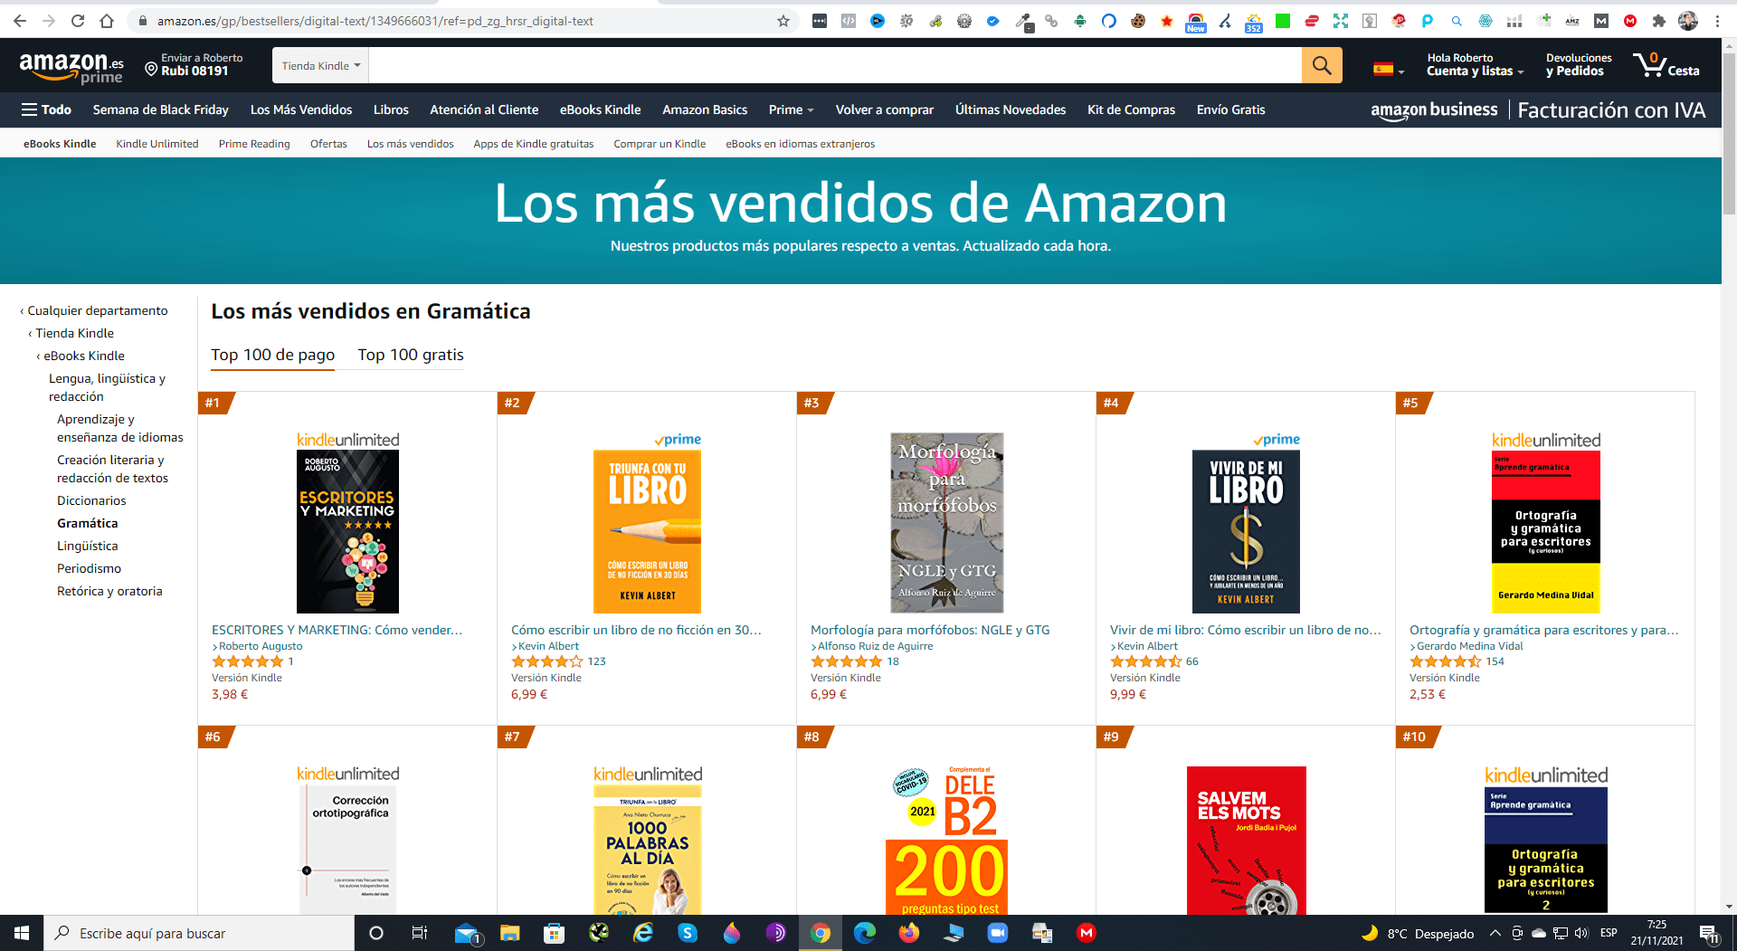Open the shopping cart Cesta icon

[1666, 65]
